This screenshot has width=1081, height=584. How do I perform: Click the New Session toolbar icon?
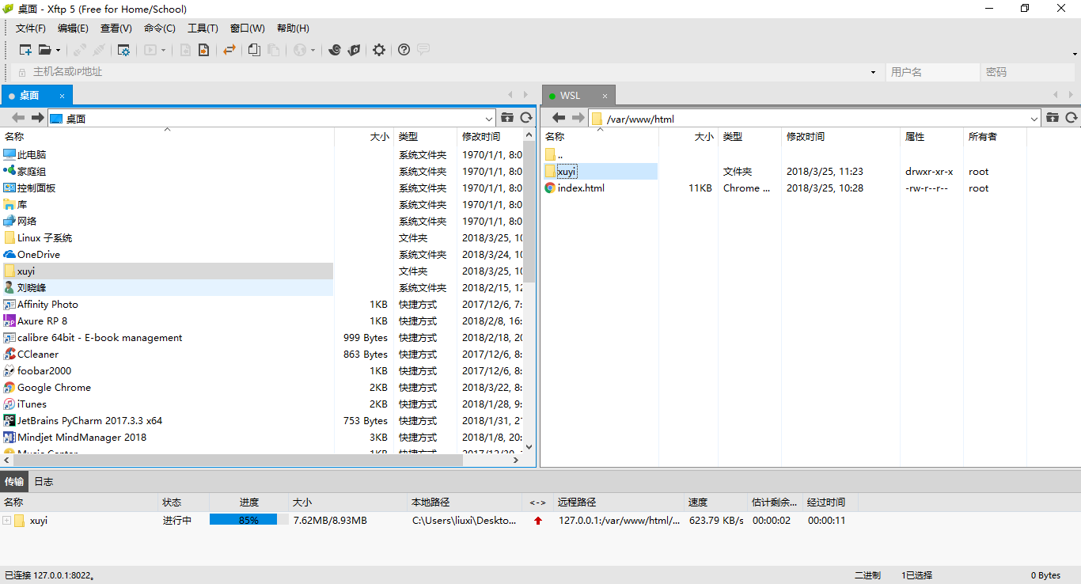click(x=25, y=50)
